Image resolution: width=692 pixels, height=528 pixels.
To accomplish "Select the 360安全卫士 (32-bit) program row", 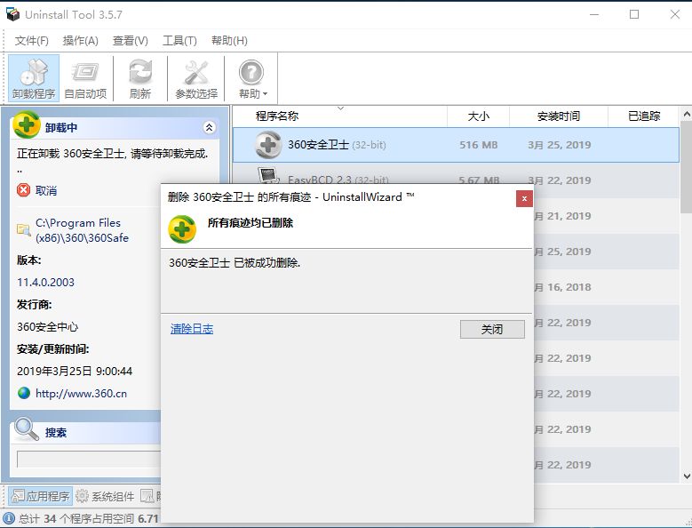I will pos(456,145).
